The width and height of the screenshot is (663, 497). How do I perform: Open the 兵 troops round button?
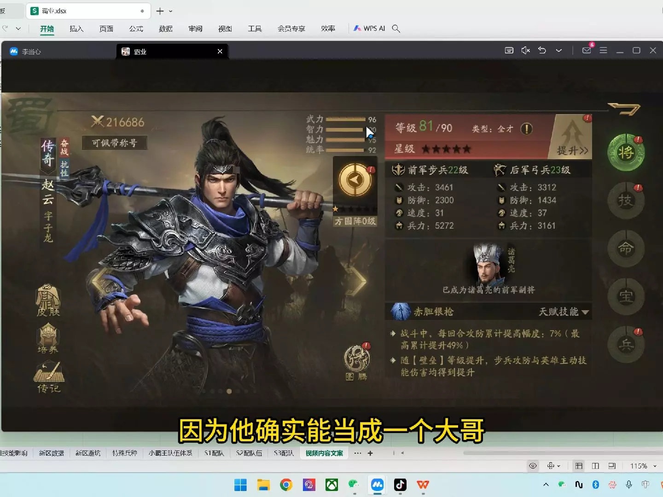pyautogui.click(x=626, y=345)
